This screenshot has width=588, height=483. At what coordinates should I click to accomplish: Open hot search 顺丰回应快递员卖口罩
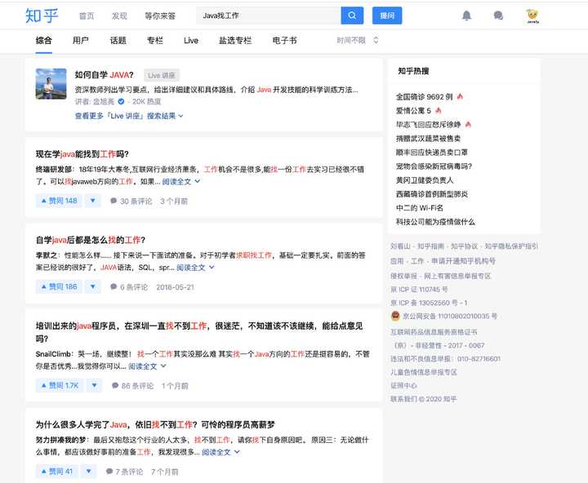(432, 152)
